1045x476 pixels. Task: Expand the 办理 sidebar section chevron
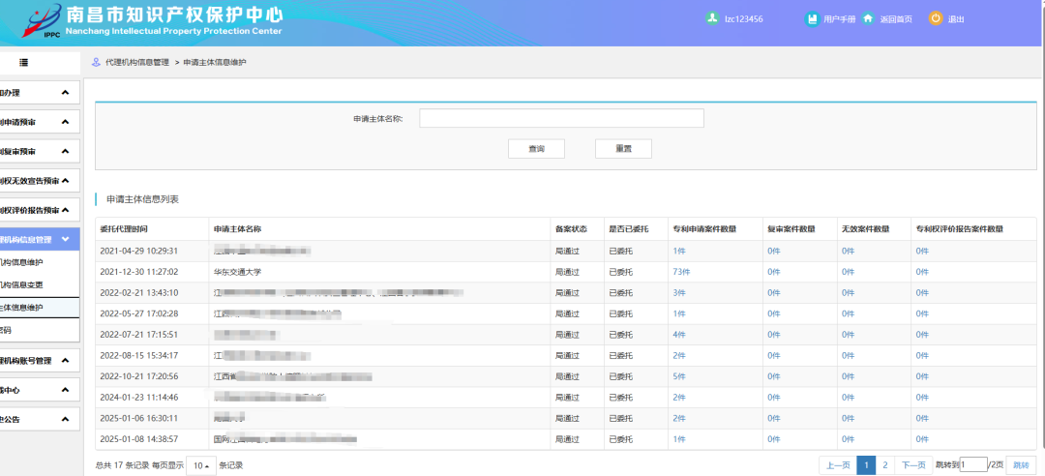[x=65, y=93]
